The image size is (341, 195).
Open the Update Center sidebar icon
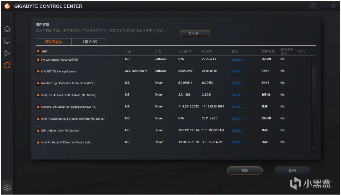pos(7,65)
